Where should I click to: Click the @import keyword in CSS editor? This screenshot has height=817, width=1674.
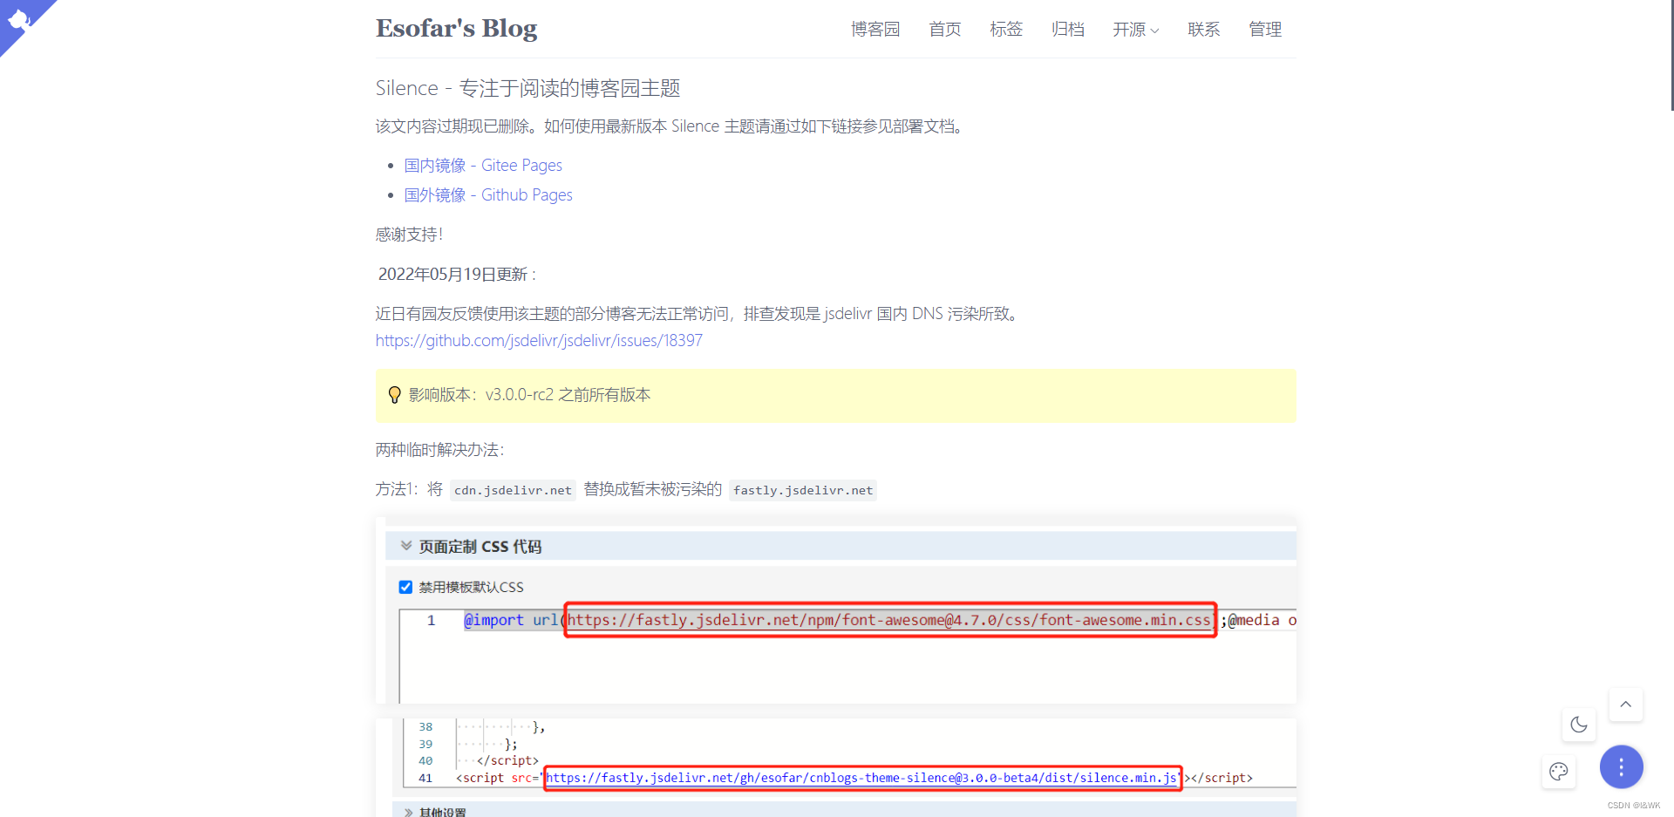[493, 620]
